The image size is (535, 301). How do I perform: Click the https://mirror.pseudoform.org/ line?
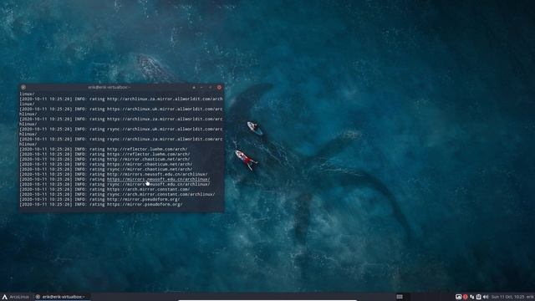pyautogui.click(x=145, y=204)
